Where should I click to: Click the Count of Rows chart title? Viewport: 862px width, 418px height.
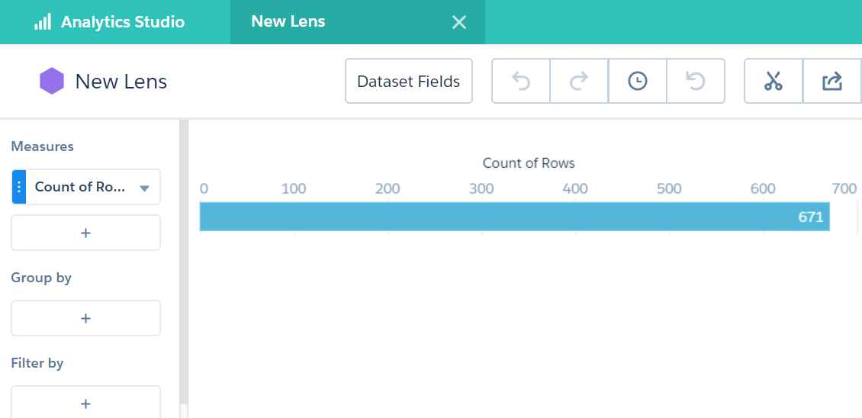click(x=529, y=163)
